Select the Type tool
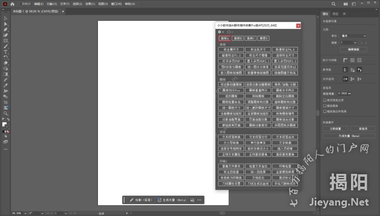Image resolution: width=380 pixels, height=216 pixels. pyautogui.click(x=5, y=52)
